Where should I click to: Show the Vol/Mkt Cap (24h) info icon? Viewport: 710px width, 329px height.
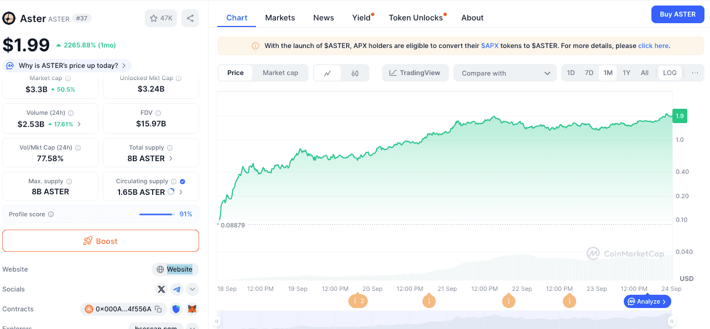(78, 148)
